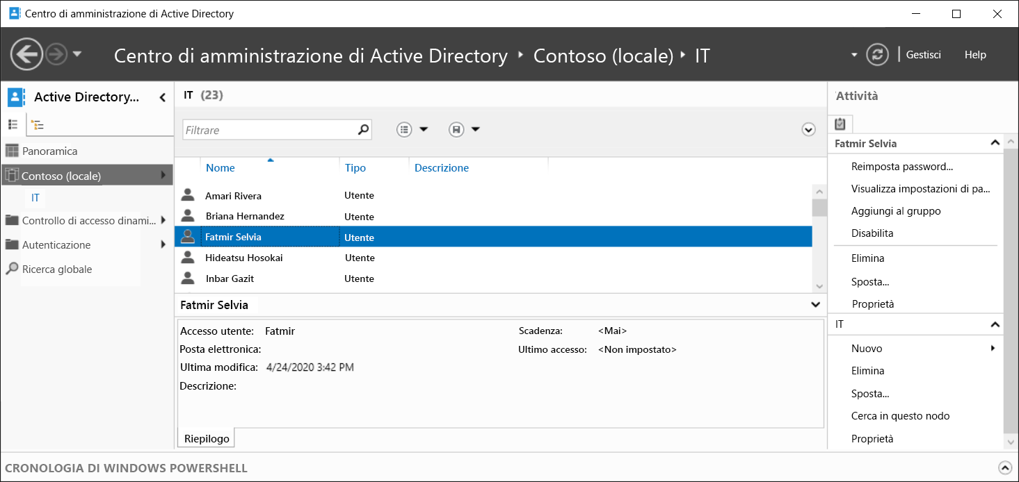Screen dimensions: 1019x482
Task: Click the Active Directory logo icon
Action: [x=15, y=97]
